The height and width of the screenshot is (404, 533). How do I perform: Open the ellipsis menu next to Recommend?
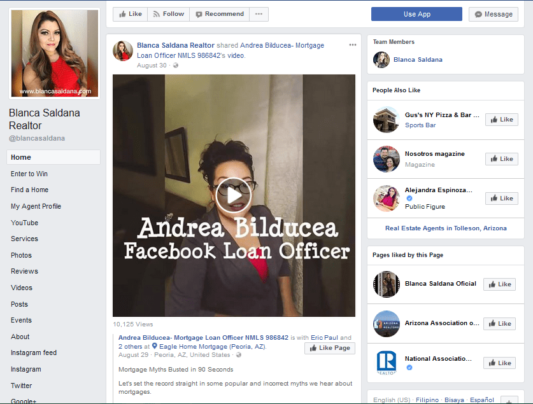259,14
